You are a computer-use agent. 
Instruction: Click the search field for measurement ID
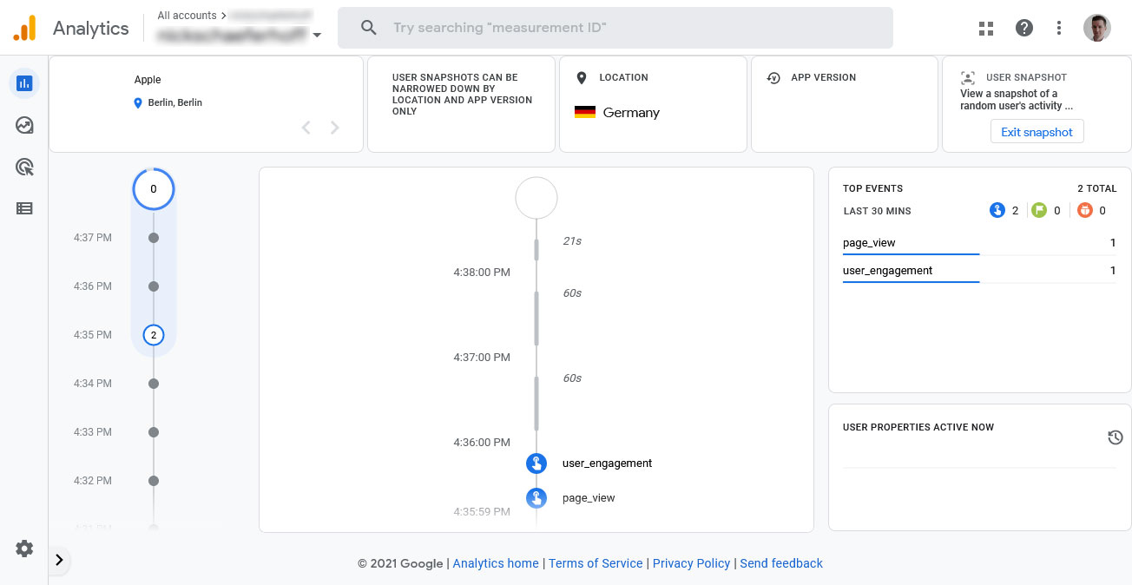point(615,28)
